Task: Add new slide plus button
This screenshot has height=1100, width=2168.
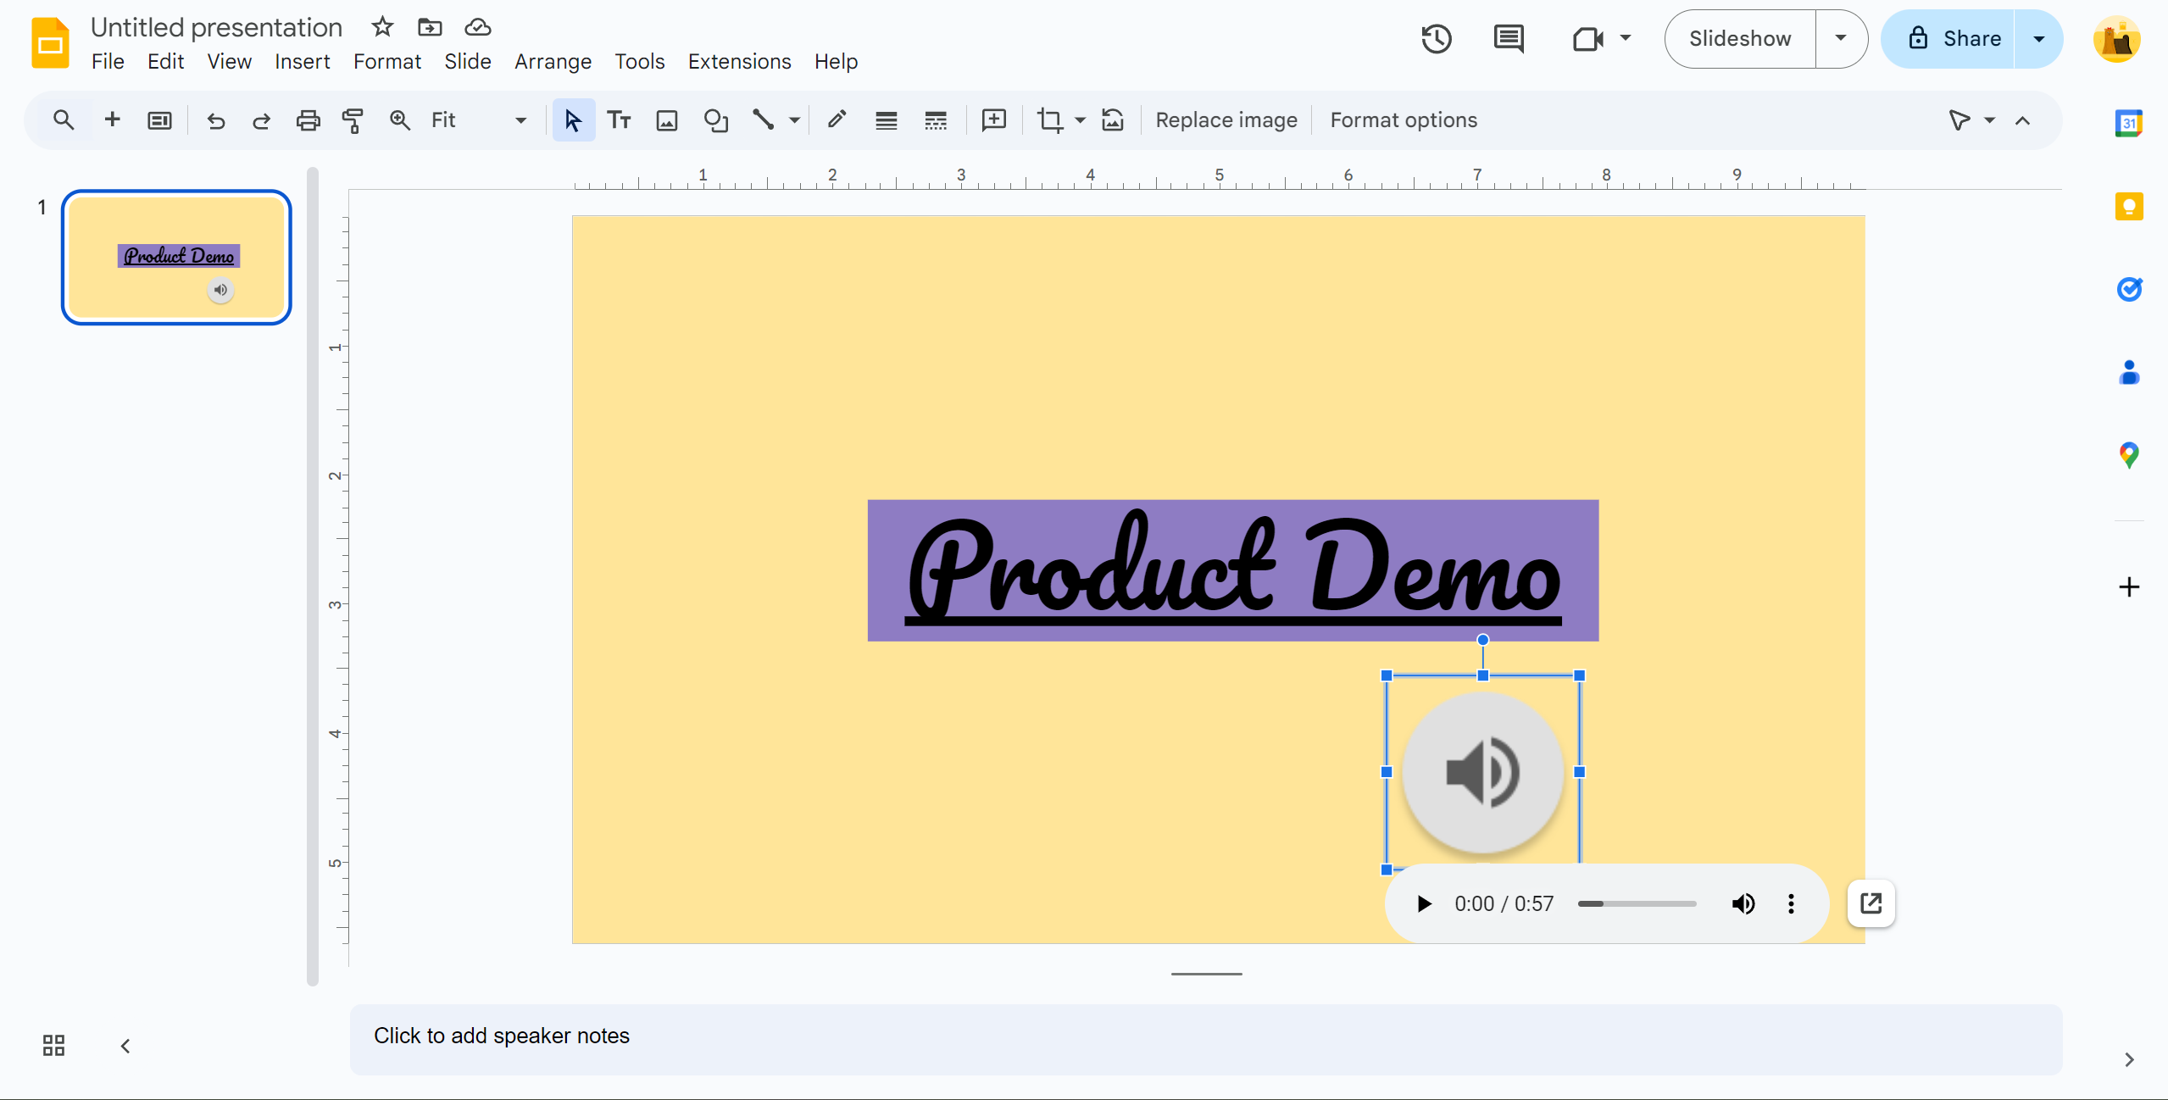Action: (x=112, y=120)
